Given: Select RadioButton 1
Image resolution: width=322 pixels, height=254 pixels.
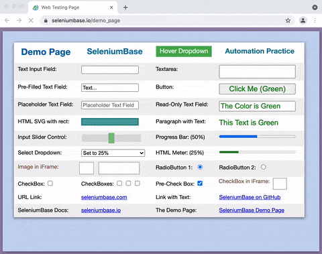Looking at the screenshot, I should point(200,167).
